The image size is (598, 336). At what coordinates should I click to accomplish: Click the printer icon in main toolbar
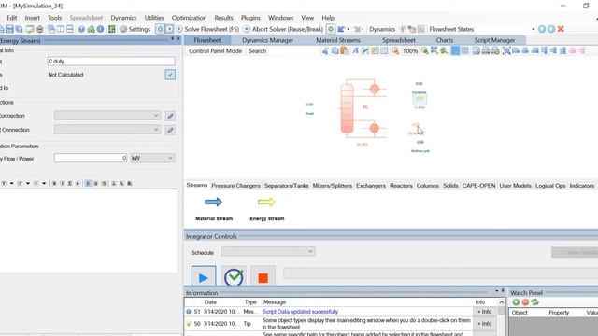pyautogui.click(x=39, y=29)
